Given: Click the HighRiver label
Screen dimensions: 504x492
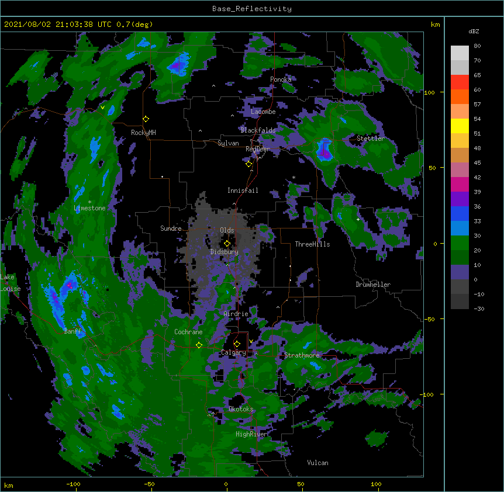Looking at the screenshot, I should click(251, 434).
